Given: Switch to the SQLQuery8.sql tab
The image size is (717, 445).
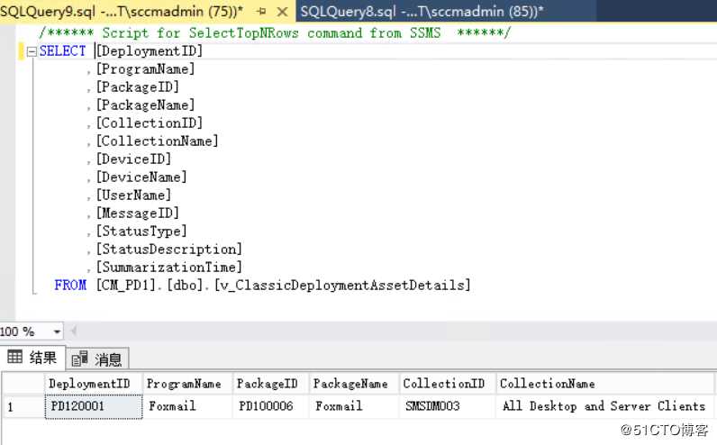Looking at the screenshot, I should click(x=422, y=11).
